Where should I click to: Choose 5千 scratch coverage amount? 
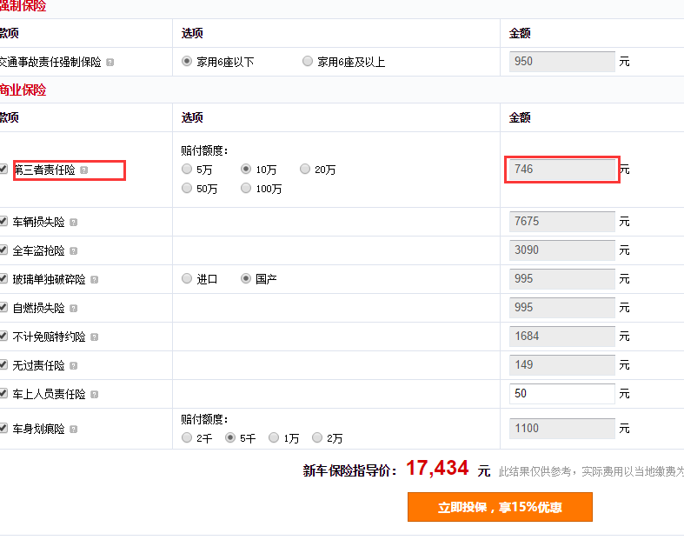230,437
